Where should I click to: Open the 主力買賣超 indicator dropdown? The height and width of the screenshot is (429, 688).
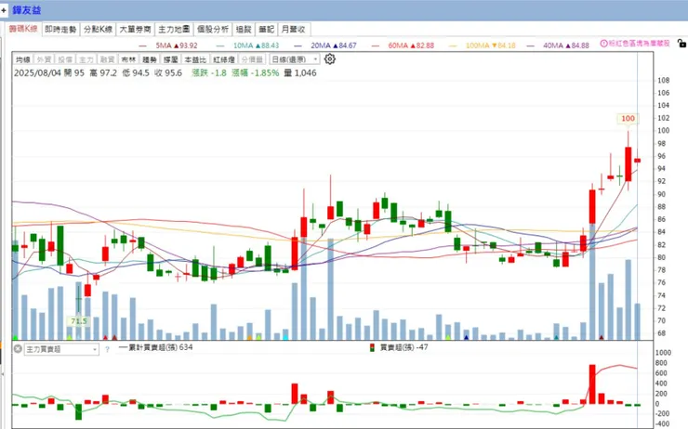[61, 349]
